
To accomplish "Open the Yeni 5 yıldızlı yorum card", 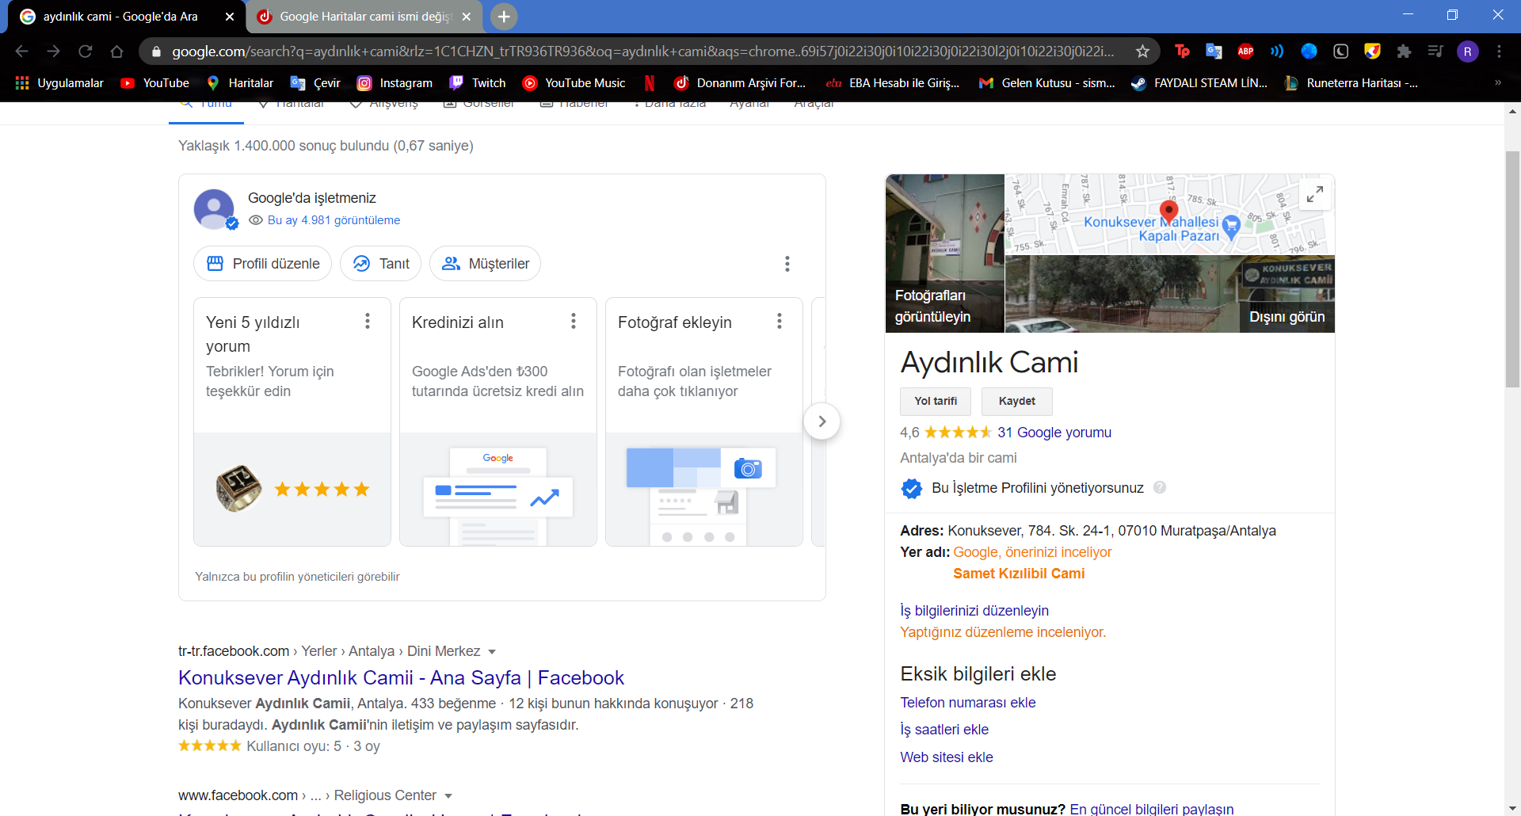I will (x=292, y=421).
